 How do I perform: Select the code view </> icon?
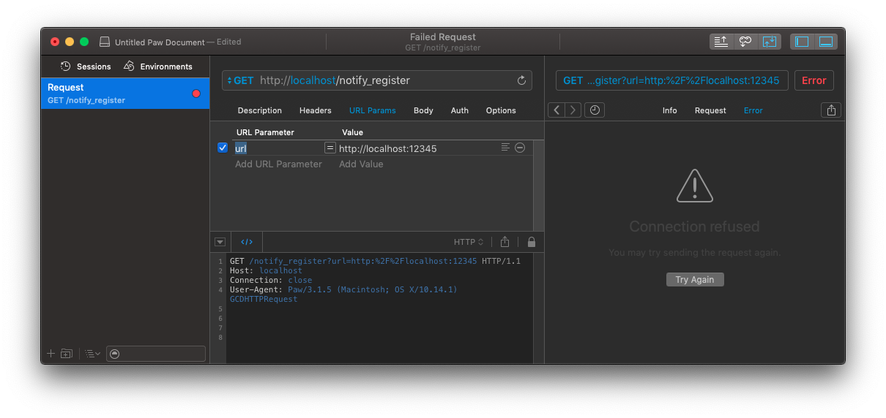click(247, 242)
